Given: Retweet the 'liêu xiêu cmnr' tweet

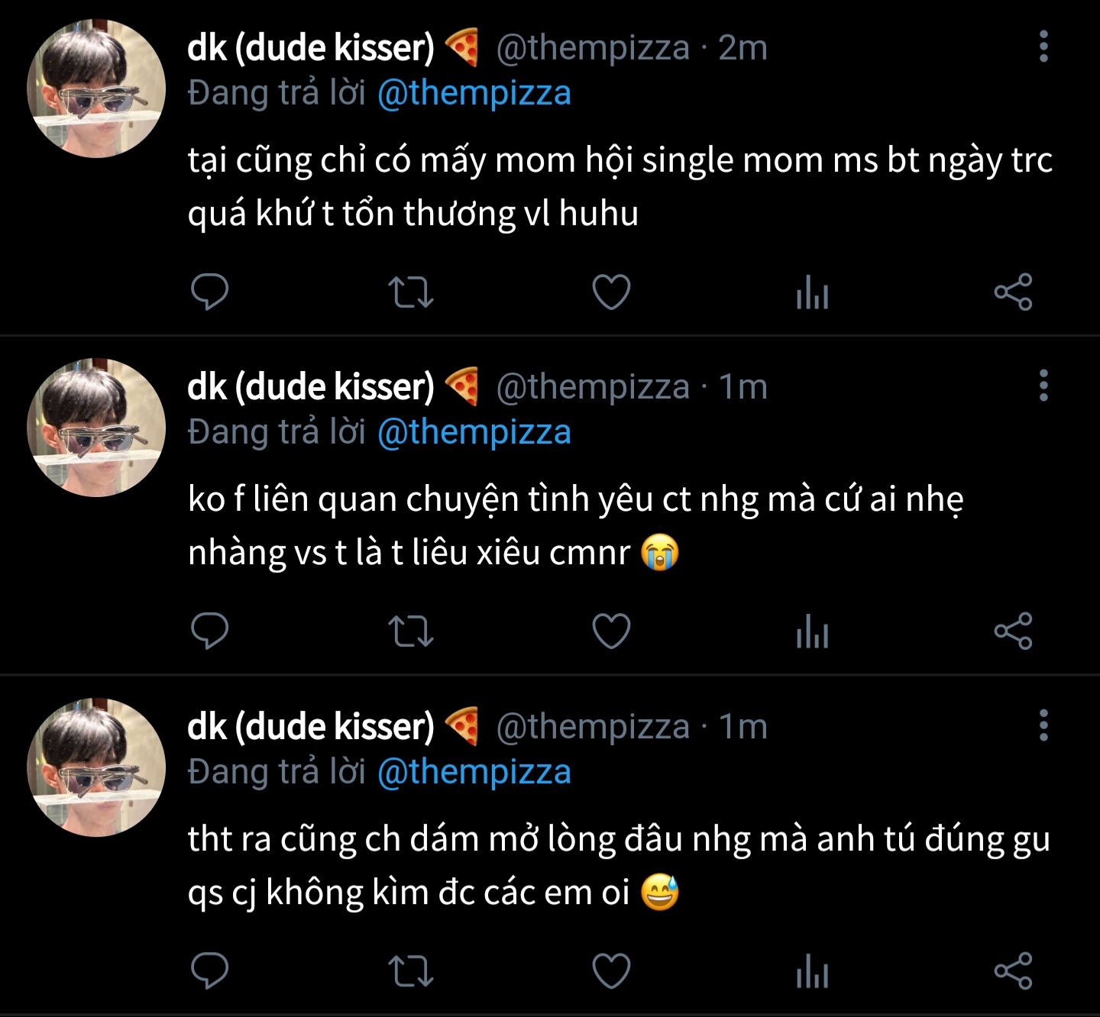Looking at the screenshot, I should tap(411, 631).
